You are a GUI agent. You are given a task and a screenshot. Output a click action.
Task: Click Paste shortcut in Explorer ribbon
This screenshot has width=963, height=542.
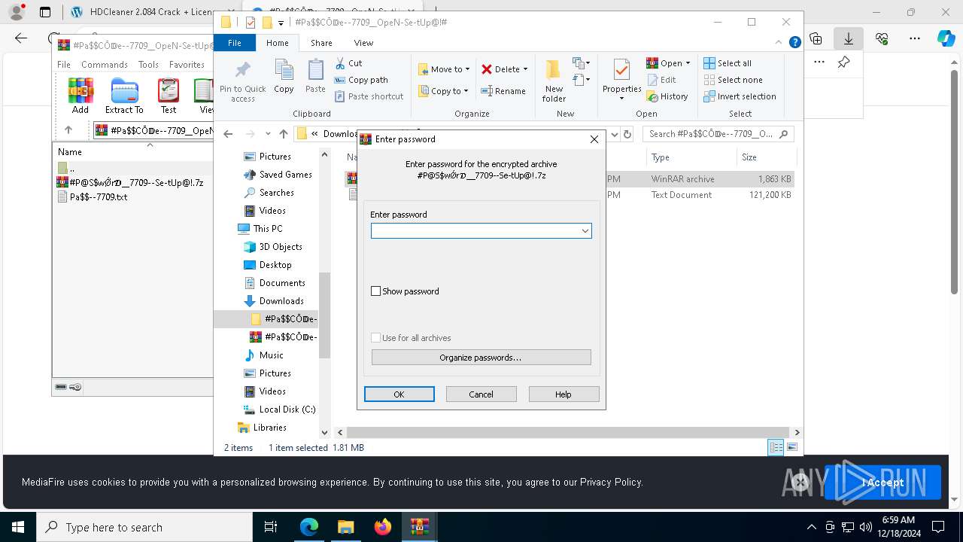[x=369, y=96]
